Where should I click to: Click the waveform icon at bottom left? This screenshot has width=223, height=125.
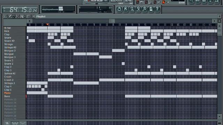point(15,123)
